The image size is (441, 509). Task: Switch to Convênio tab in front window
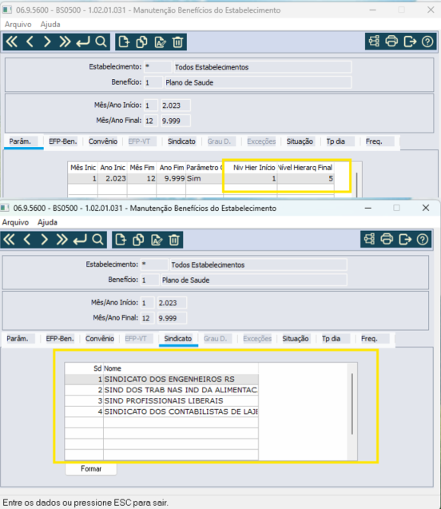(x=100, y=339)
